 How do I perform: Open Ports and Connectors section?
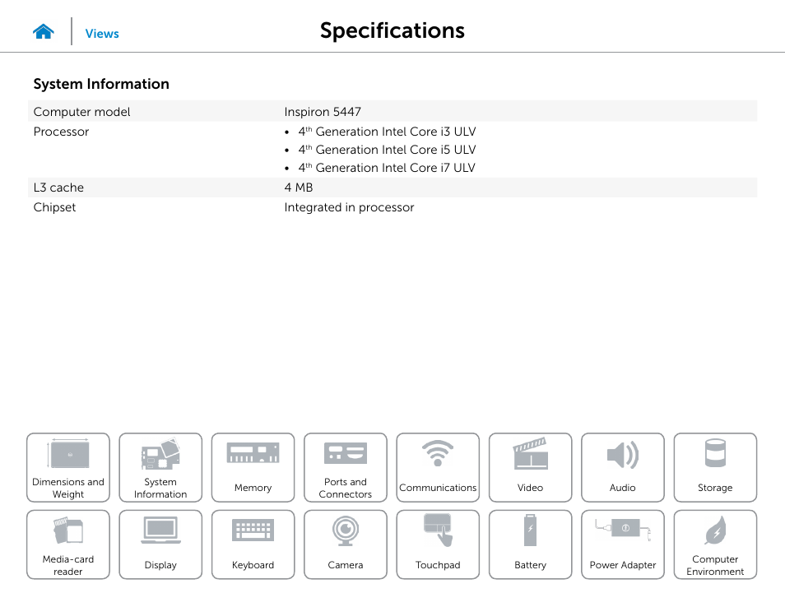pyautogui.click(x=346, y=467)
